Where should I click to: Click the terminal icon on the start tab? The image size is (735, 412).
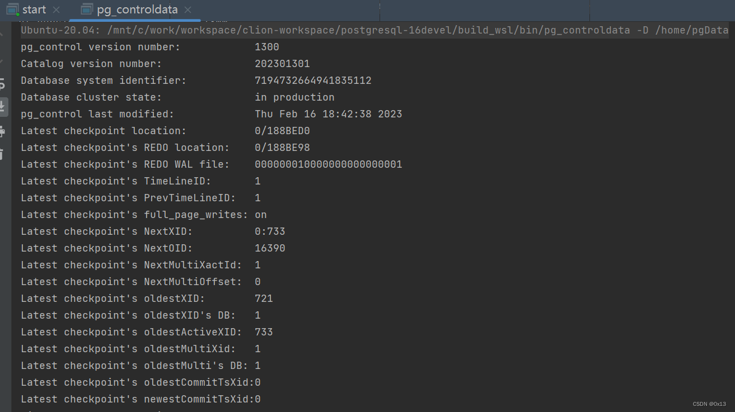[x=12, y=9]
